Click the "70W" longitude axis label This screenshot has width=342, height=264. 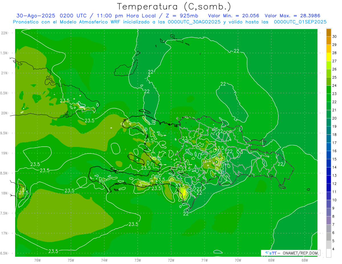tap(238, 260)
